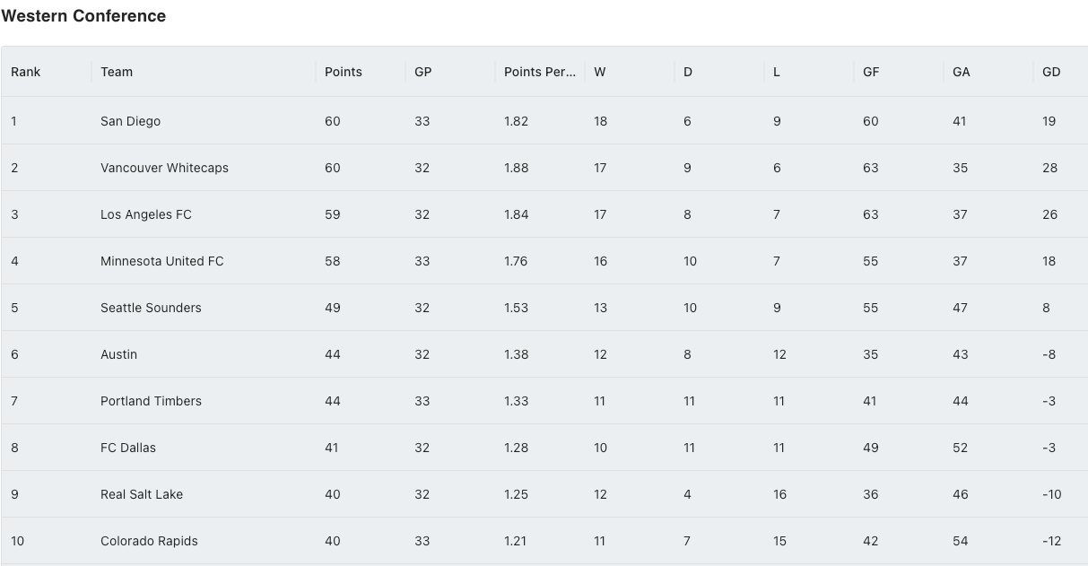Click on Los Angeles FC team name

[x=146, y=214]
